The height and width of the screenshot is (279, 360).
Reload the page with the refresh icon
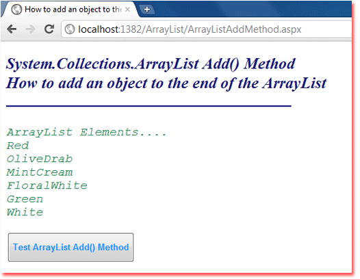[49, 29]
